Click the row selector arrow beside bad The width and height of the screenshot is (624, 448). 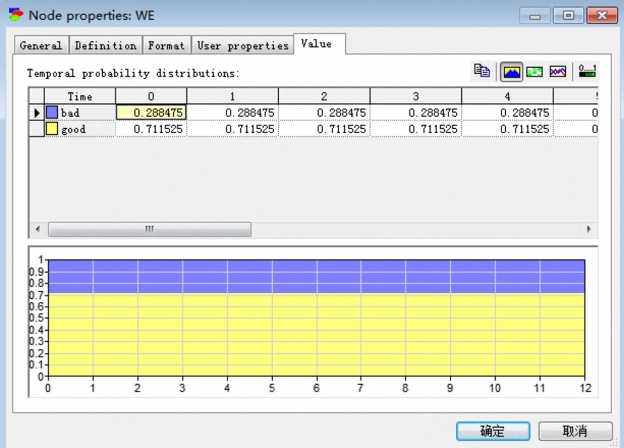37,113
